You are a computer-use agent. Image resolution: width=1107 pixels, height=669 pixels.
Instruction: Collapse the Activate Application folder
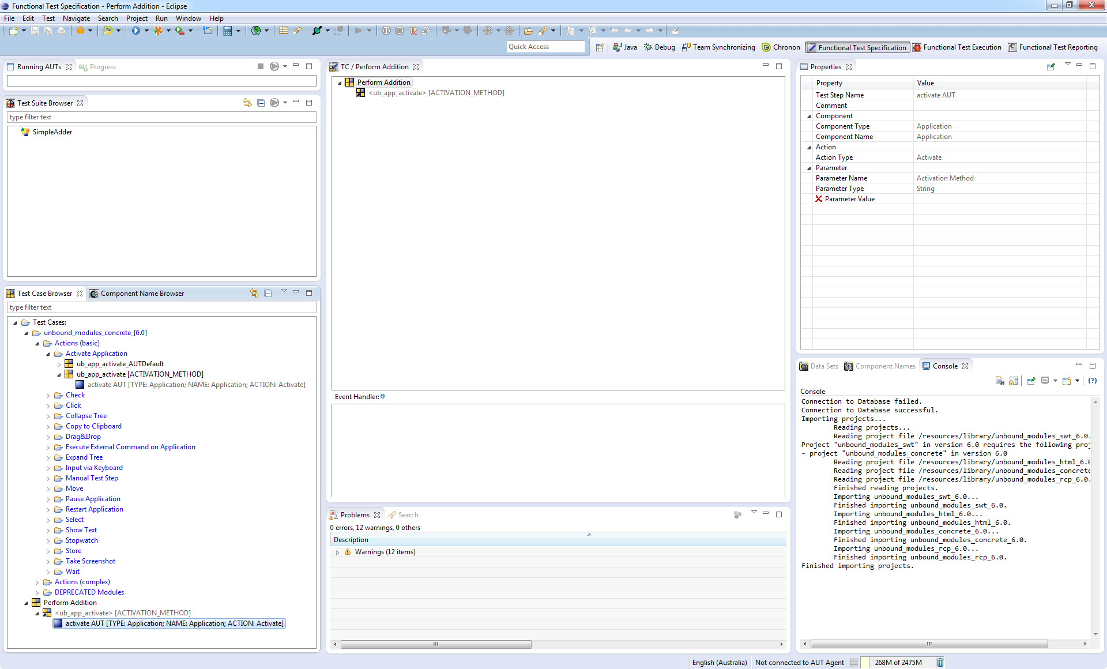click(48, 354)
